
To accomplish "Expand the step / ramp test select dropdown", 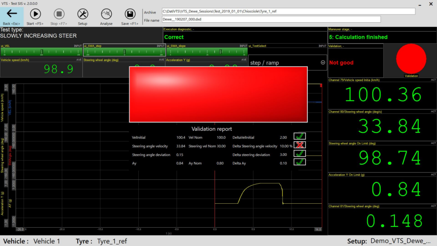I will coord(323,62).
